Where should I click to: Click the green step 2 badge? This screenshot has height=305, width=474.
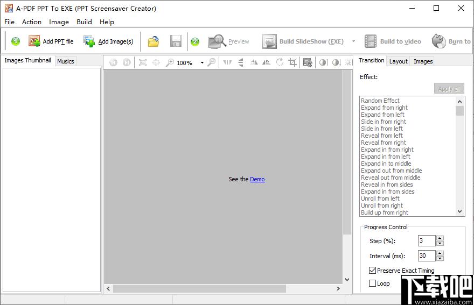(195, 41)
